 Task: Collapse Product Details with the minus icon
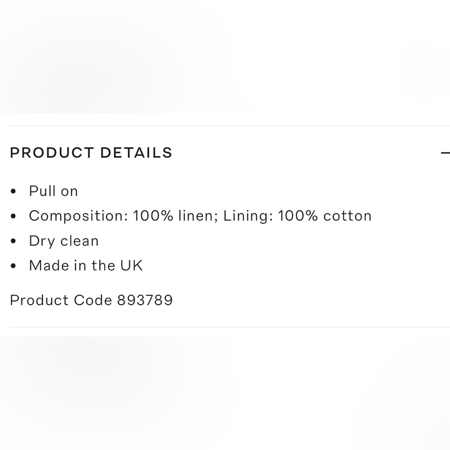pos(445,153)
